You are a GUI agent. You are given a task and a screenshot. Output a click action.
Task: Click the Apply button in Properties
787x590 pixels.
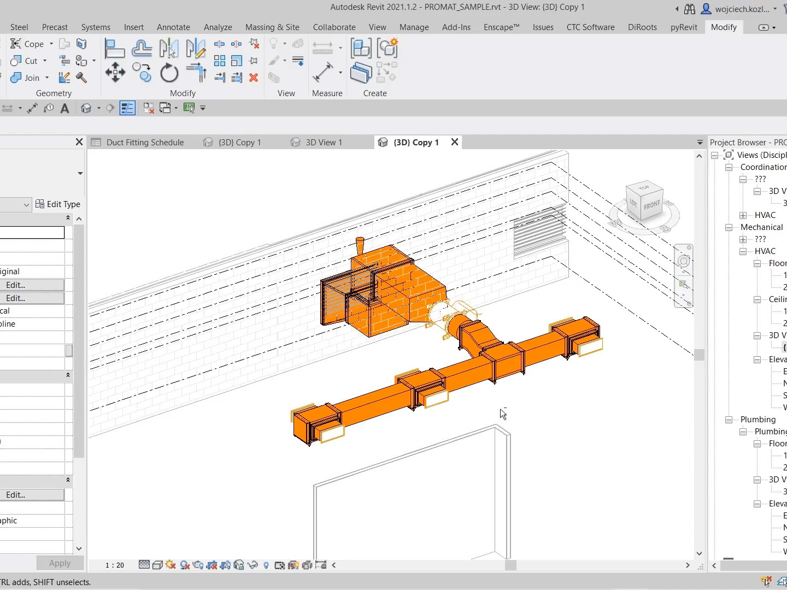tap(60, 563)
